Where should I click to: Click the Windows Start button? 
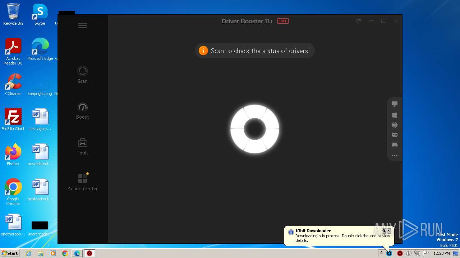click(x=10, y=253)
